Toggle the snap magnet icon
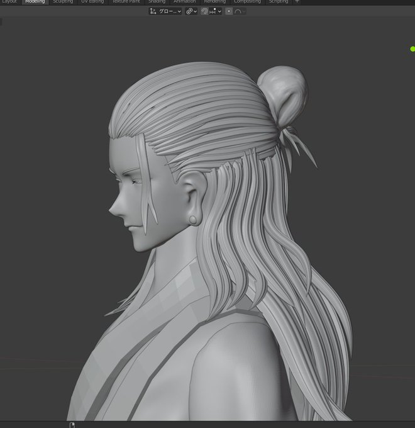This screenshot has width=415, height=428. [204, 11]
